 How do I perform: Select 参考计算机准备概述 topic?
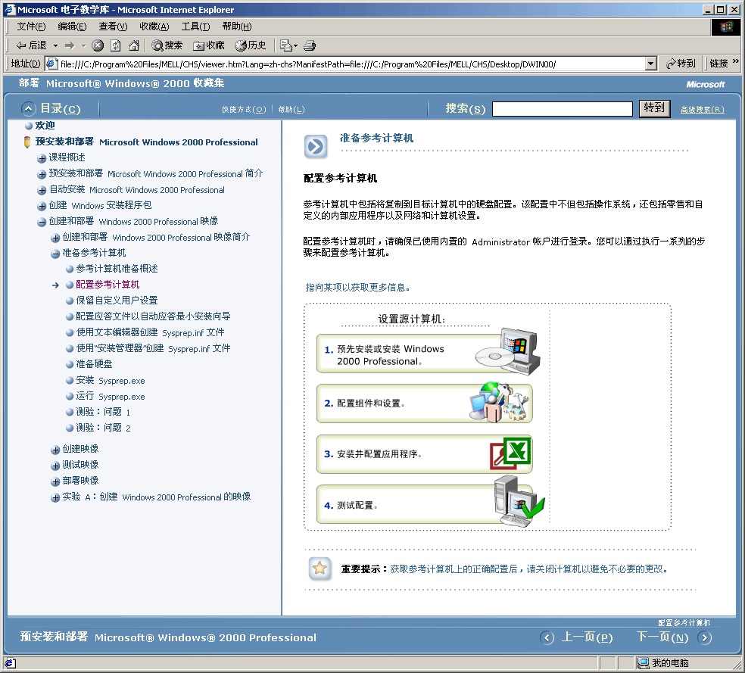(117, 269)
